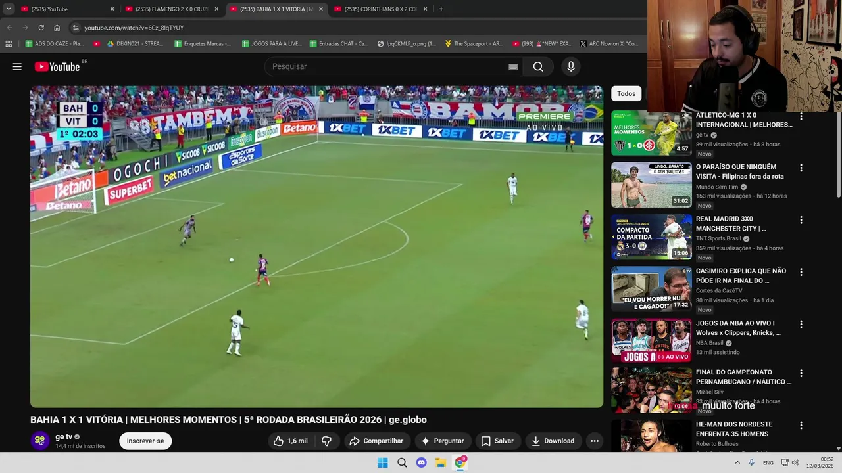
Task: Switch to Flamengo 2 x 0 Cruzeiro tab
Action: [x=171, y=9]
